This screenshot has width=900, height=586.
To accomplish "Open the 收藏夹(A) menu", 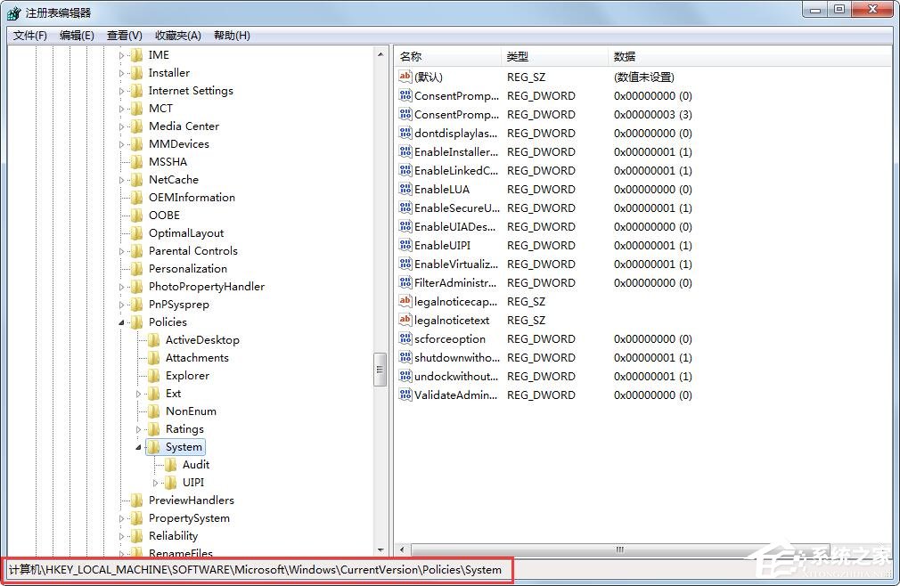I will pyautogui.click(x=176, y=35).
